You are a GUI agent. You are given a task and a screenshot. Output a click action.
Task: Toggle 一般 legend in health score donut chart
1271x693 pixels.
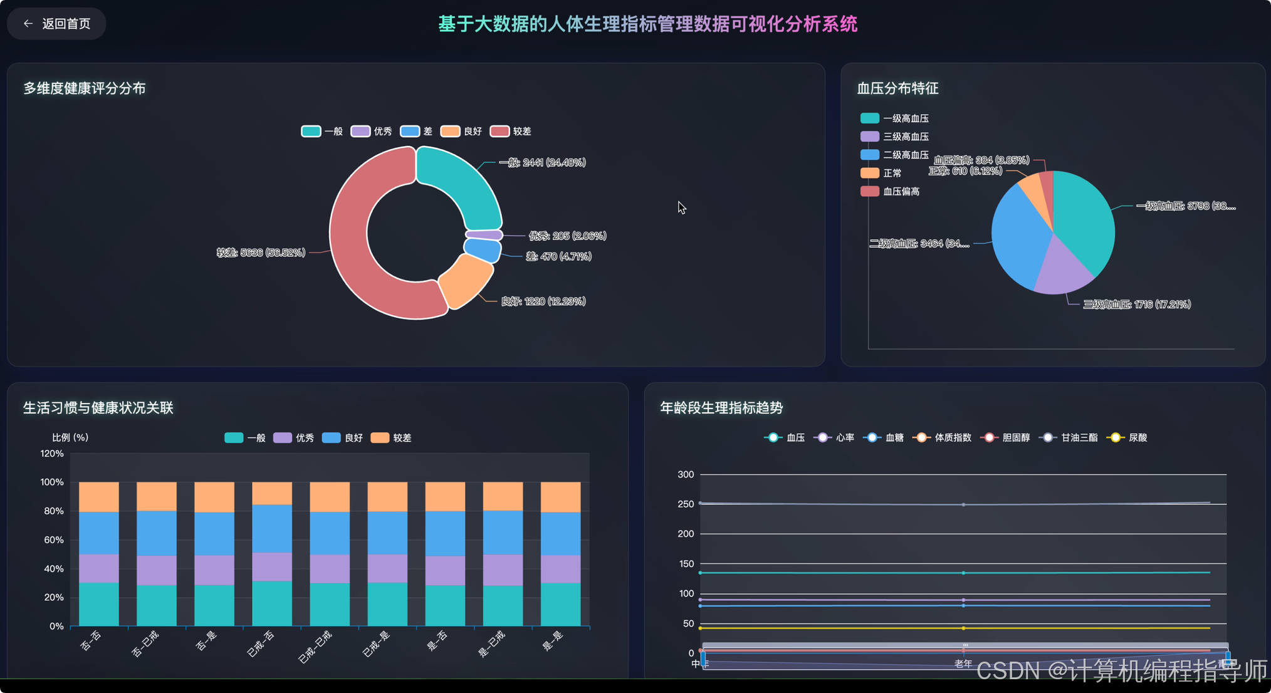[322, 131]
